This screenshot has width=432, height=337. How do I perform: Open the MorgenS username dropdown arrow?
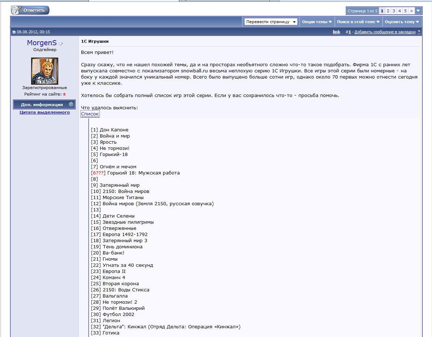pyautogui.click(x=61, y=44)
